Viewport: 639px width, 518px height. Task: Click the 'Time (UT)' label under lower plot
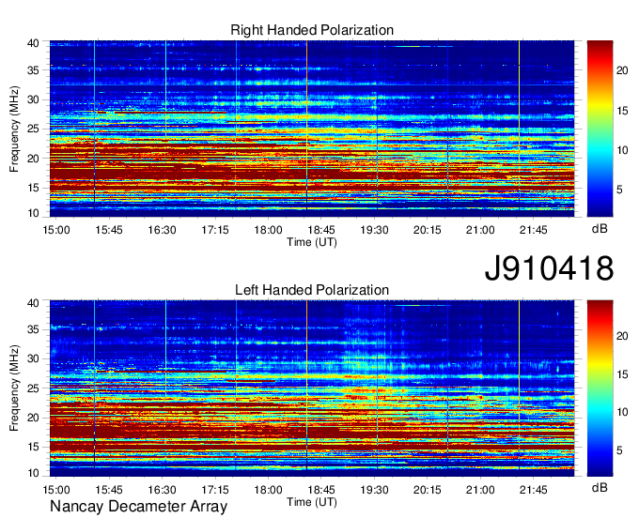[312, 502]
